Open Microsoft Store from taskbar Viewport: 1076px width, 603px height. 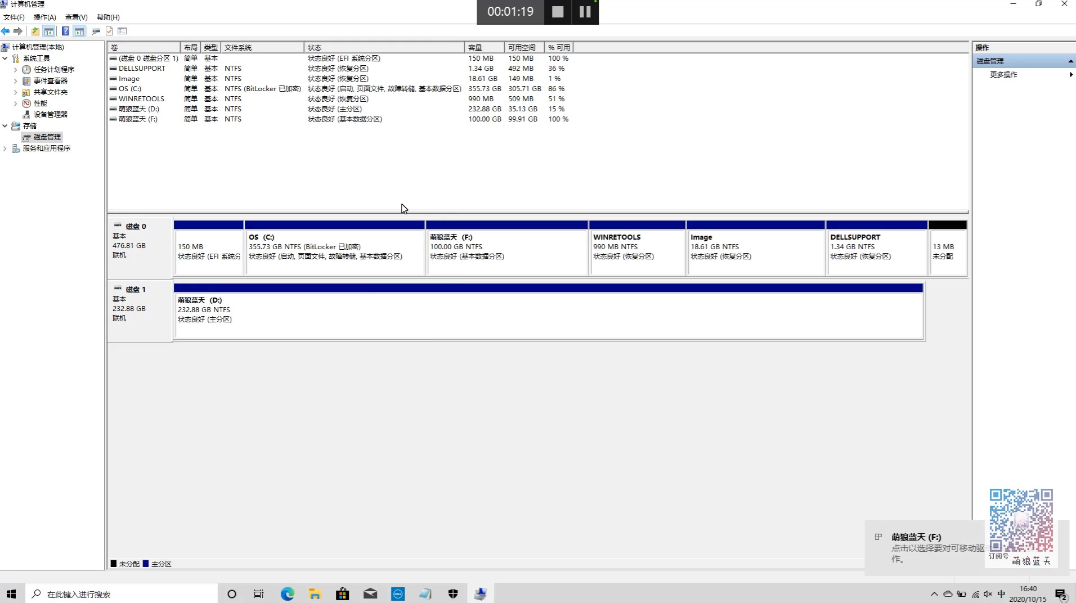click(x=343, y=594)
